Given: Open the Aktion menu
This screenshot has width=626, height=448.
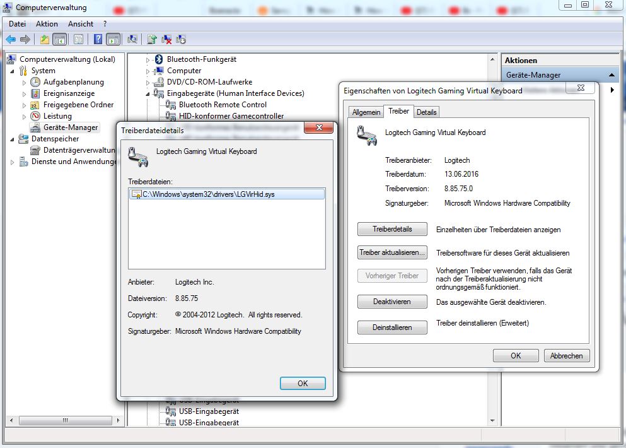Looking at the screenshot, I should pyautogui.click(x=47, y=24).
